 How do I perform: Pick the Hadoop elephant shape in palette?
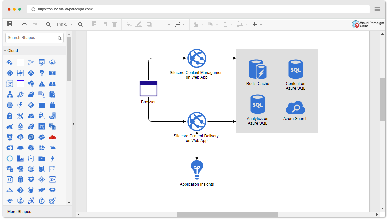tap(42, 190)
